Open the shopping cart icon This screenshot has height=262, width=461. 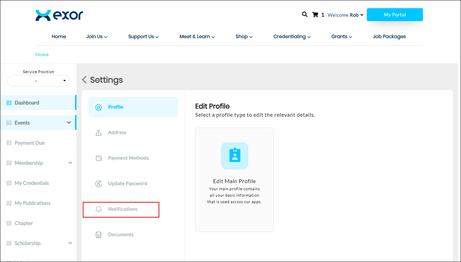(315, 15)
